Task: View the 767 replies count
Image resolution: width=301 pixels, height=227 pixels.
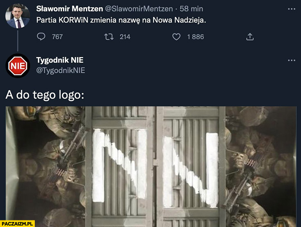Action: tap(57, 37)
